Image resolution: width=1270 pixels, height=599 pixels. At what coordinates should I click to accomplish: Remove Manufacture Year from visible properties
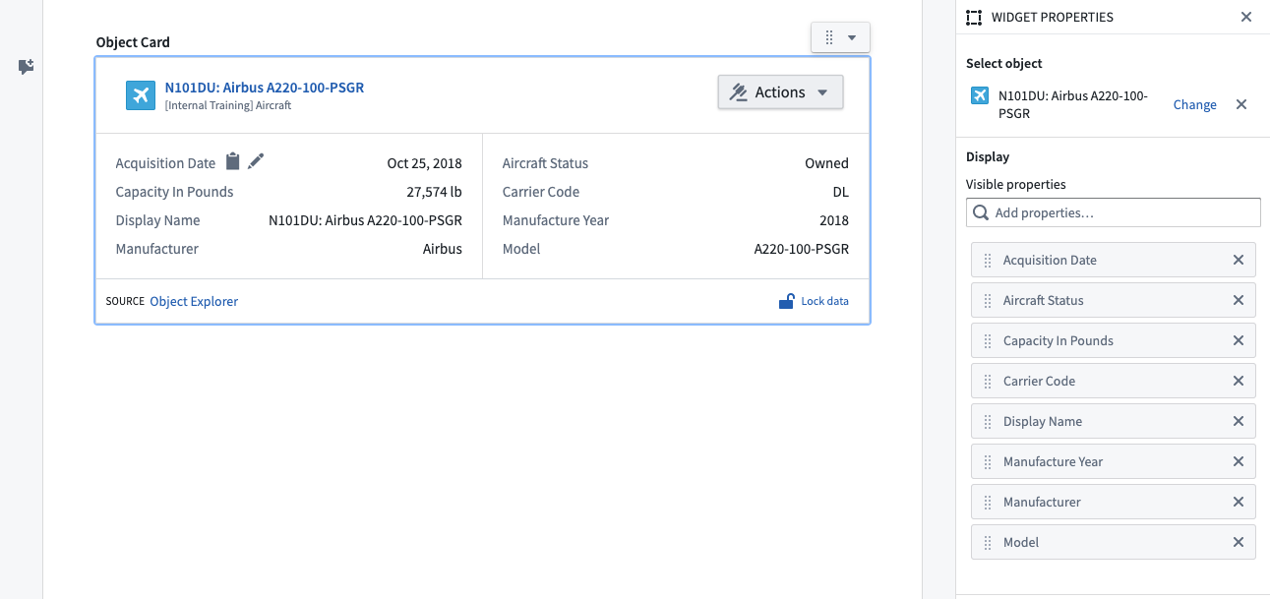[x=1239, y=461]
